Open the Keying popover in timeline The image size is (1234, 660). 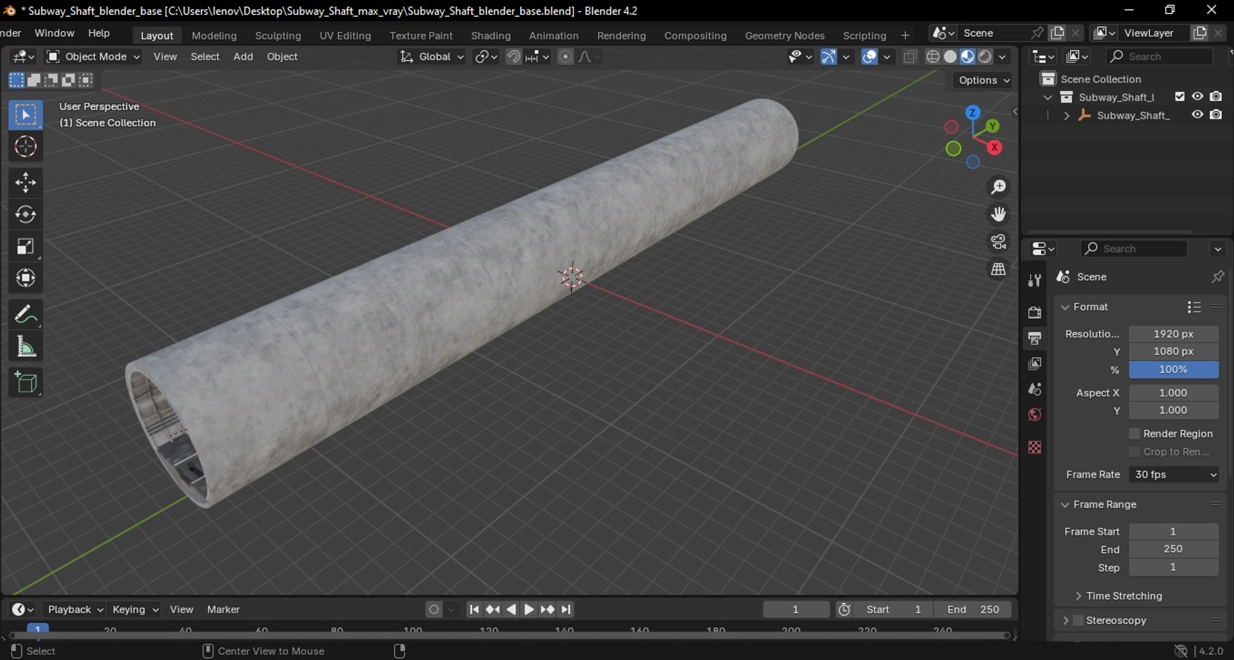point(134,609)
